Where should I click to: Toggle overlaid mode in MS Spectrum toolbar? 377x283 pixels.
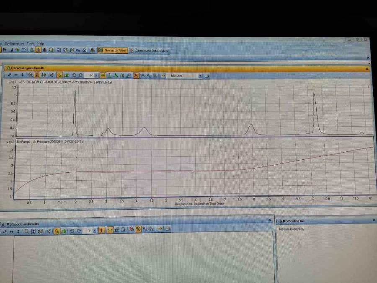pyautogui.click(x=57, y=231)
